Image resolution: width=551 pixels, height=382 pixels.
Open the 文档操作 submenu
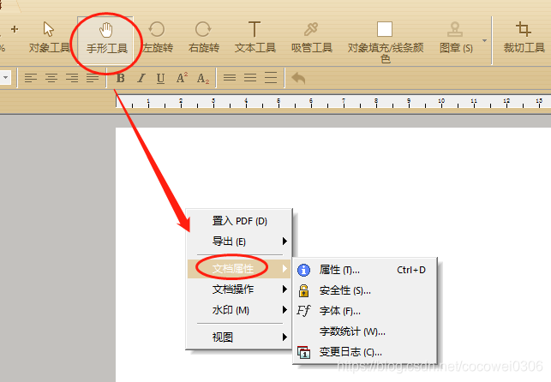point(240,289)
